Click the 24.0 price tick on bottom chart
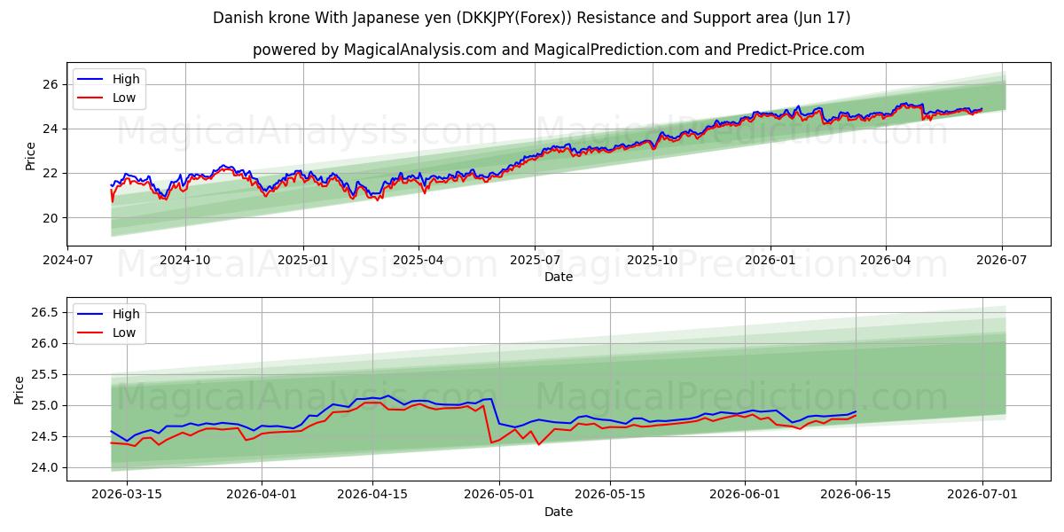 45,467
